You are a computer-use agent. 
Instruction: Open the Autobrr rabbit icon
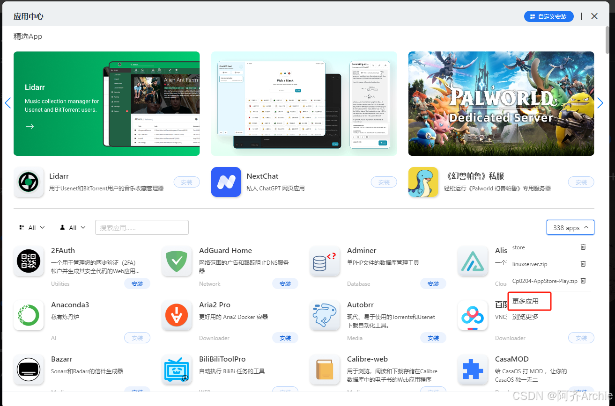tap(325, 315)
